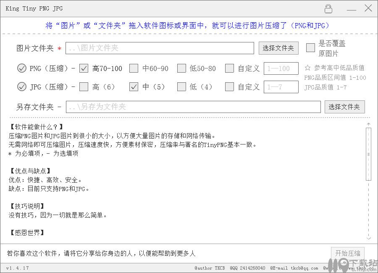Click the @QQ 2414268040 status text

point(247,268)
